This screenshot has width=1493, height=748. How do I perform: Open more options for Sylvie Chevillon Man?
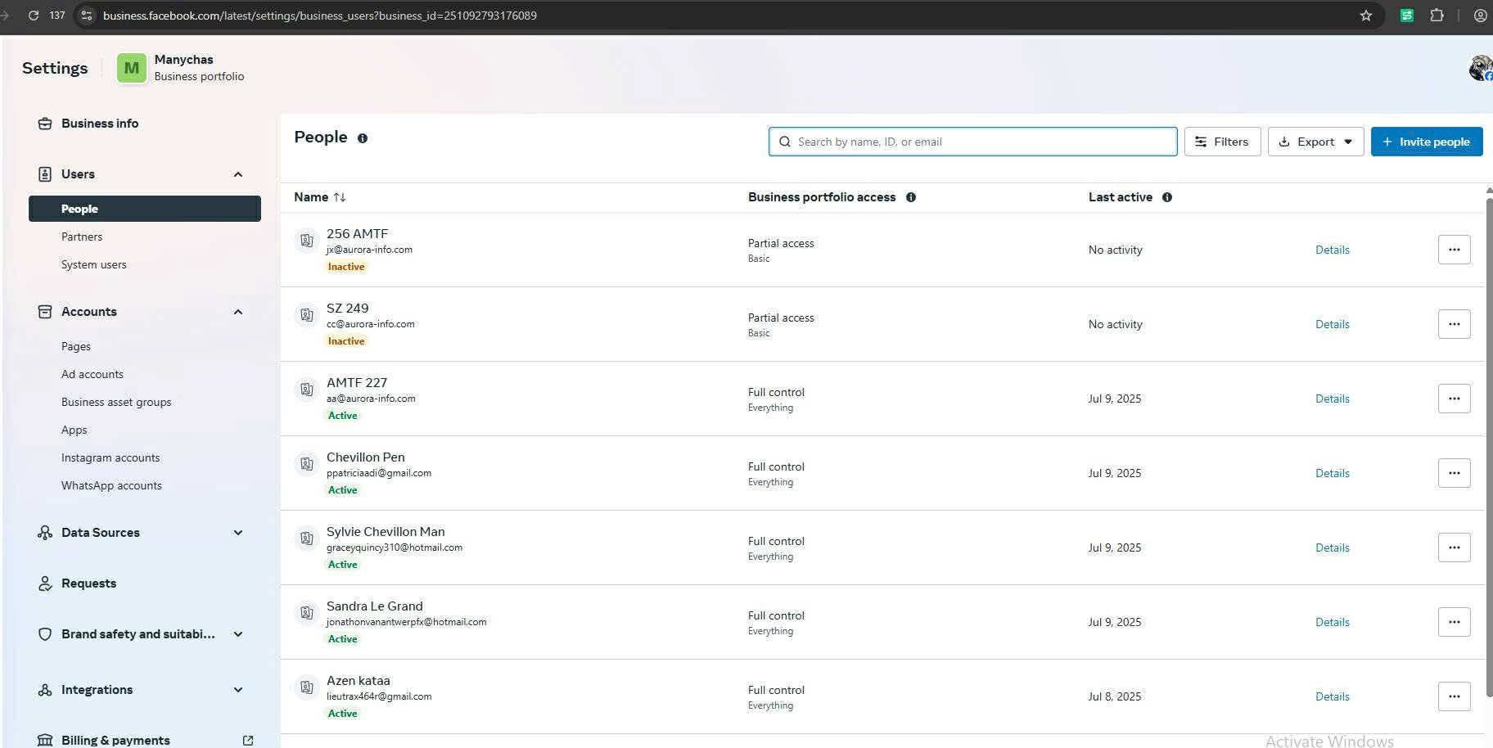(x=1454, y=547)
